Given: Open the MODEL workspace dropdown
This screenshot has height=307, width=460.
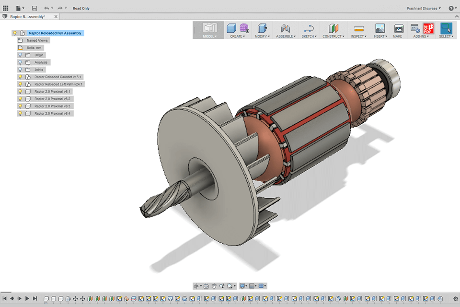Looking at the screenshot, I should point(209,36).
